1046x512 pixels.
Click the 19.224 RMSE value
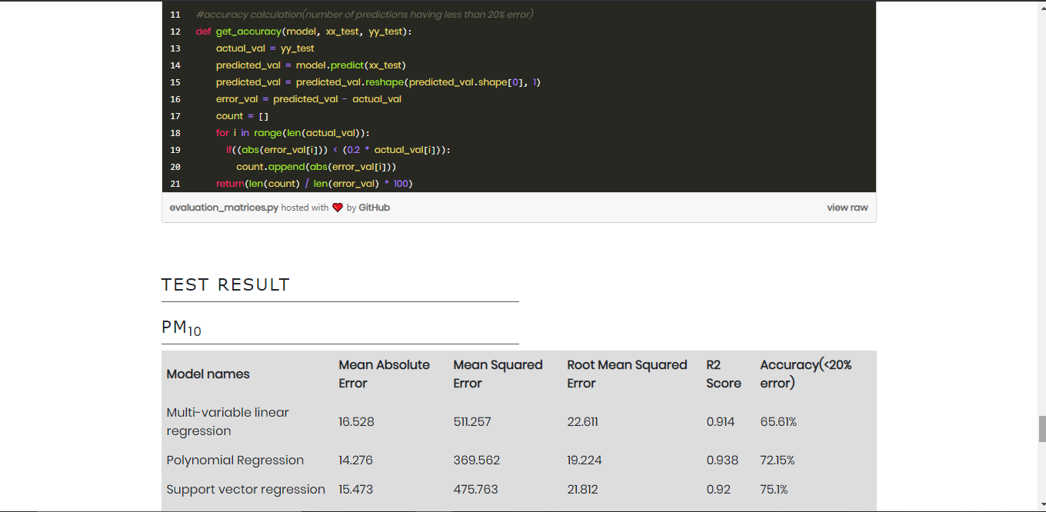(x=585, y=460)
